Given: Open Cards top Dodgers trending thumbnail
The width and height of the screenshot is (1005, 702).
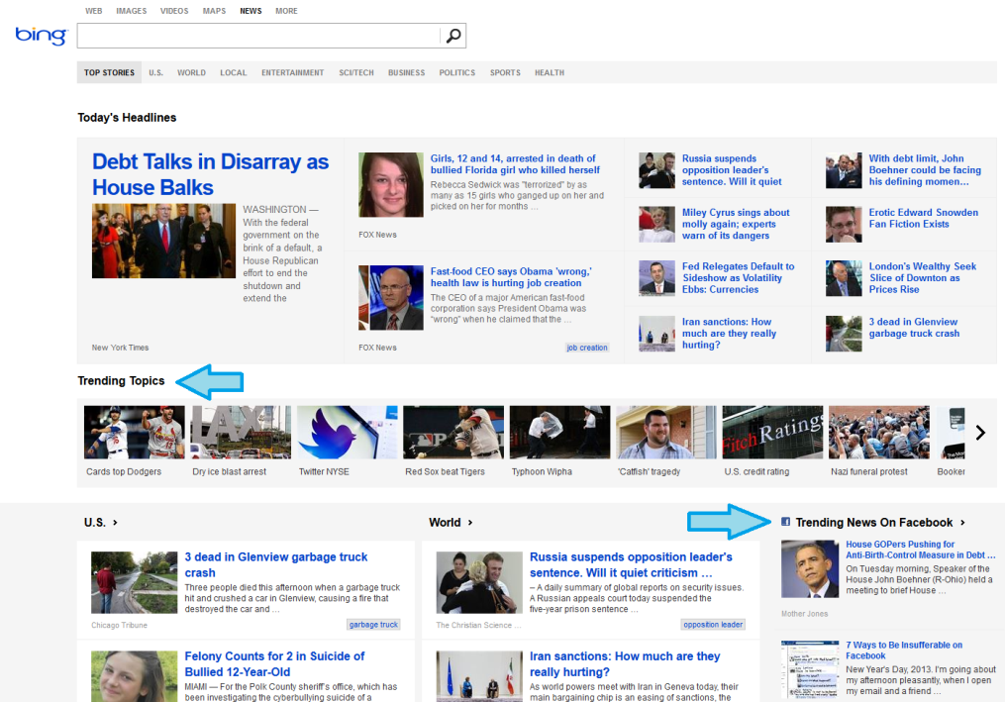Looking at the screenshot, I should (134, 432).
